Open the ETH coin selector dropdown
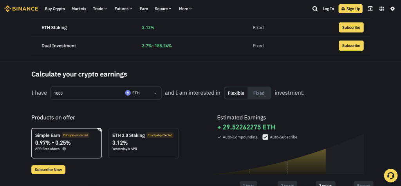The height and width of the screenshot is (186, 401). click(141, 93)
